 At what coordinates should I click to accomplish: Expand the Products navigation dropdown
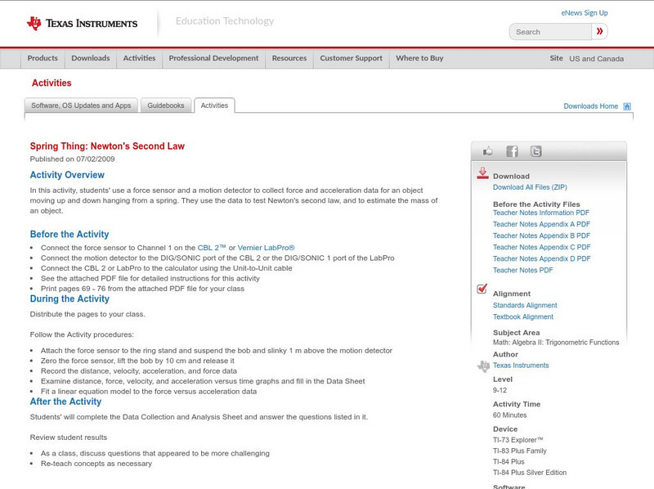43,58
